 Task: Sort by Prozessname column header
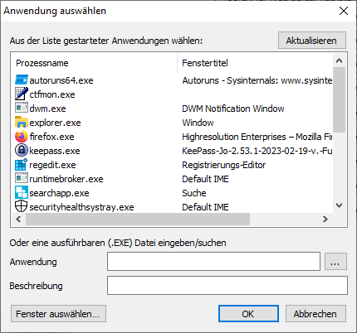[x=94, y=63]
